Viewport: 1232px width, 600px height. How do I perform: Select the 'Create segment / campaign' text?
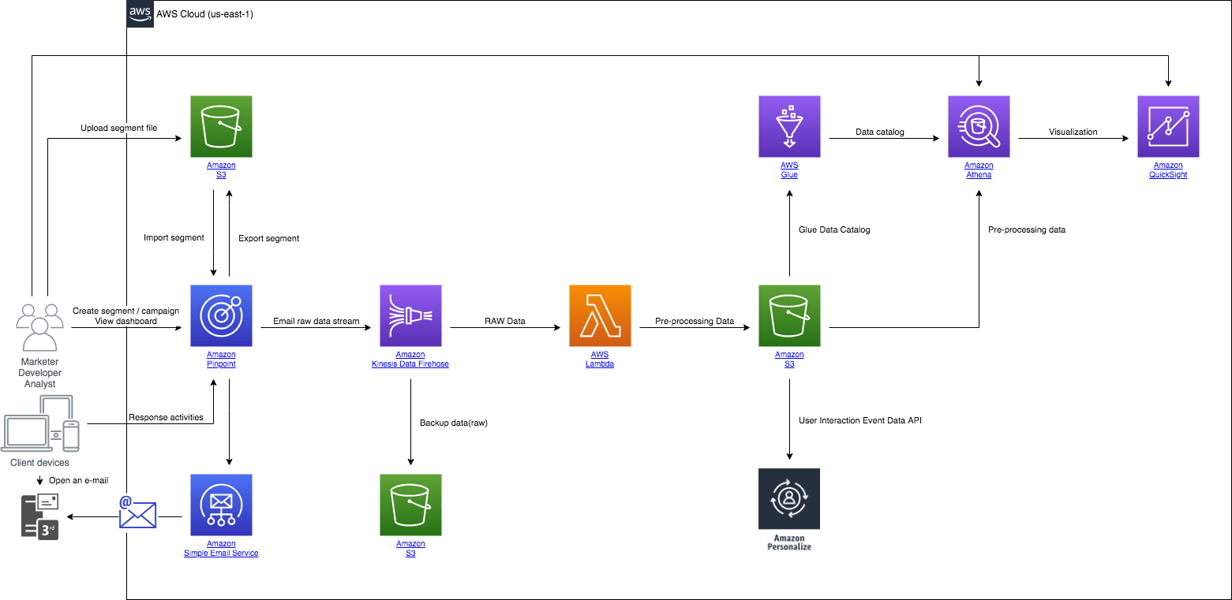[126, 311]
